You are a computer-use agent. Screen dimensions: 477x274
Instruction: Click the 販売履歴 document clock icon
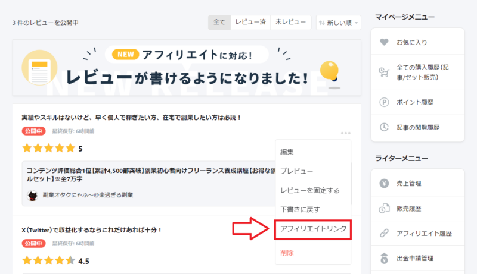384,209
